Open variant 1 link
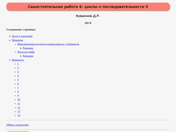 click(18, 64)
